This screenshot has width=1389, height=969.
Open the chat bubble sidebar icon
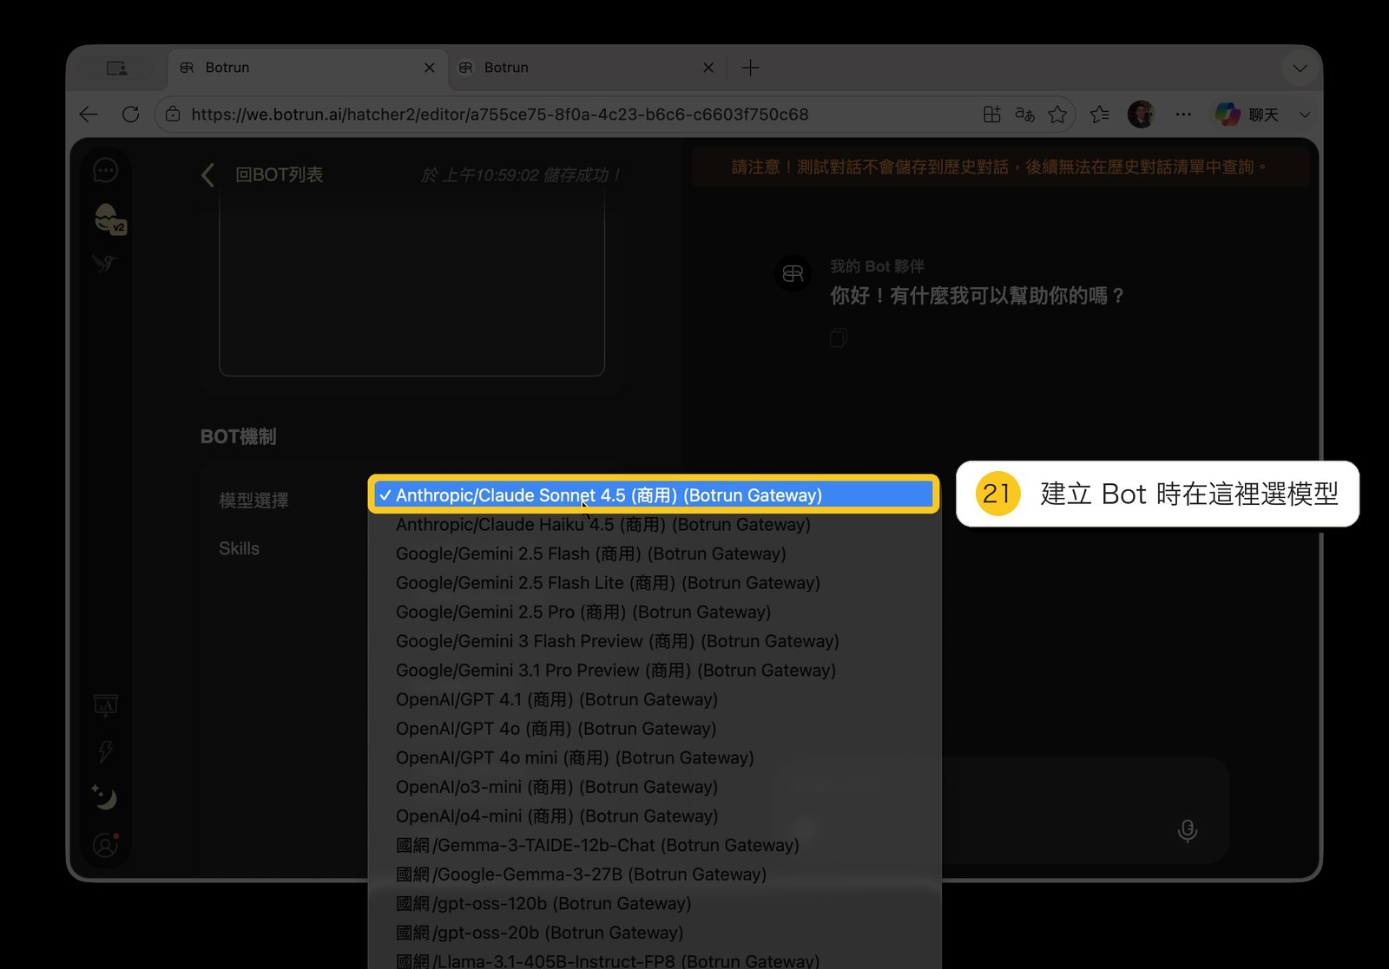click(105, 171)
